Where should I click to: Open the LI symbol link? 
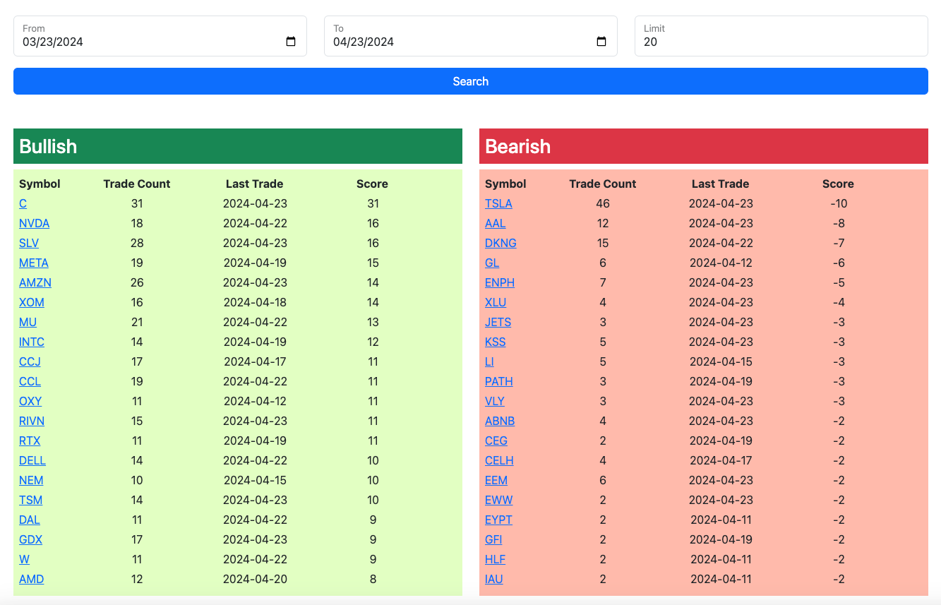489,361
